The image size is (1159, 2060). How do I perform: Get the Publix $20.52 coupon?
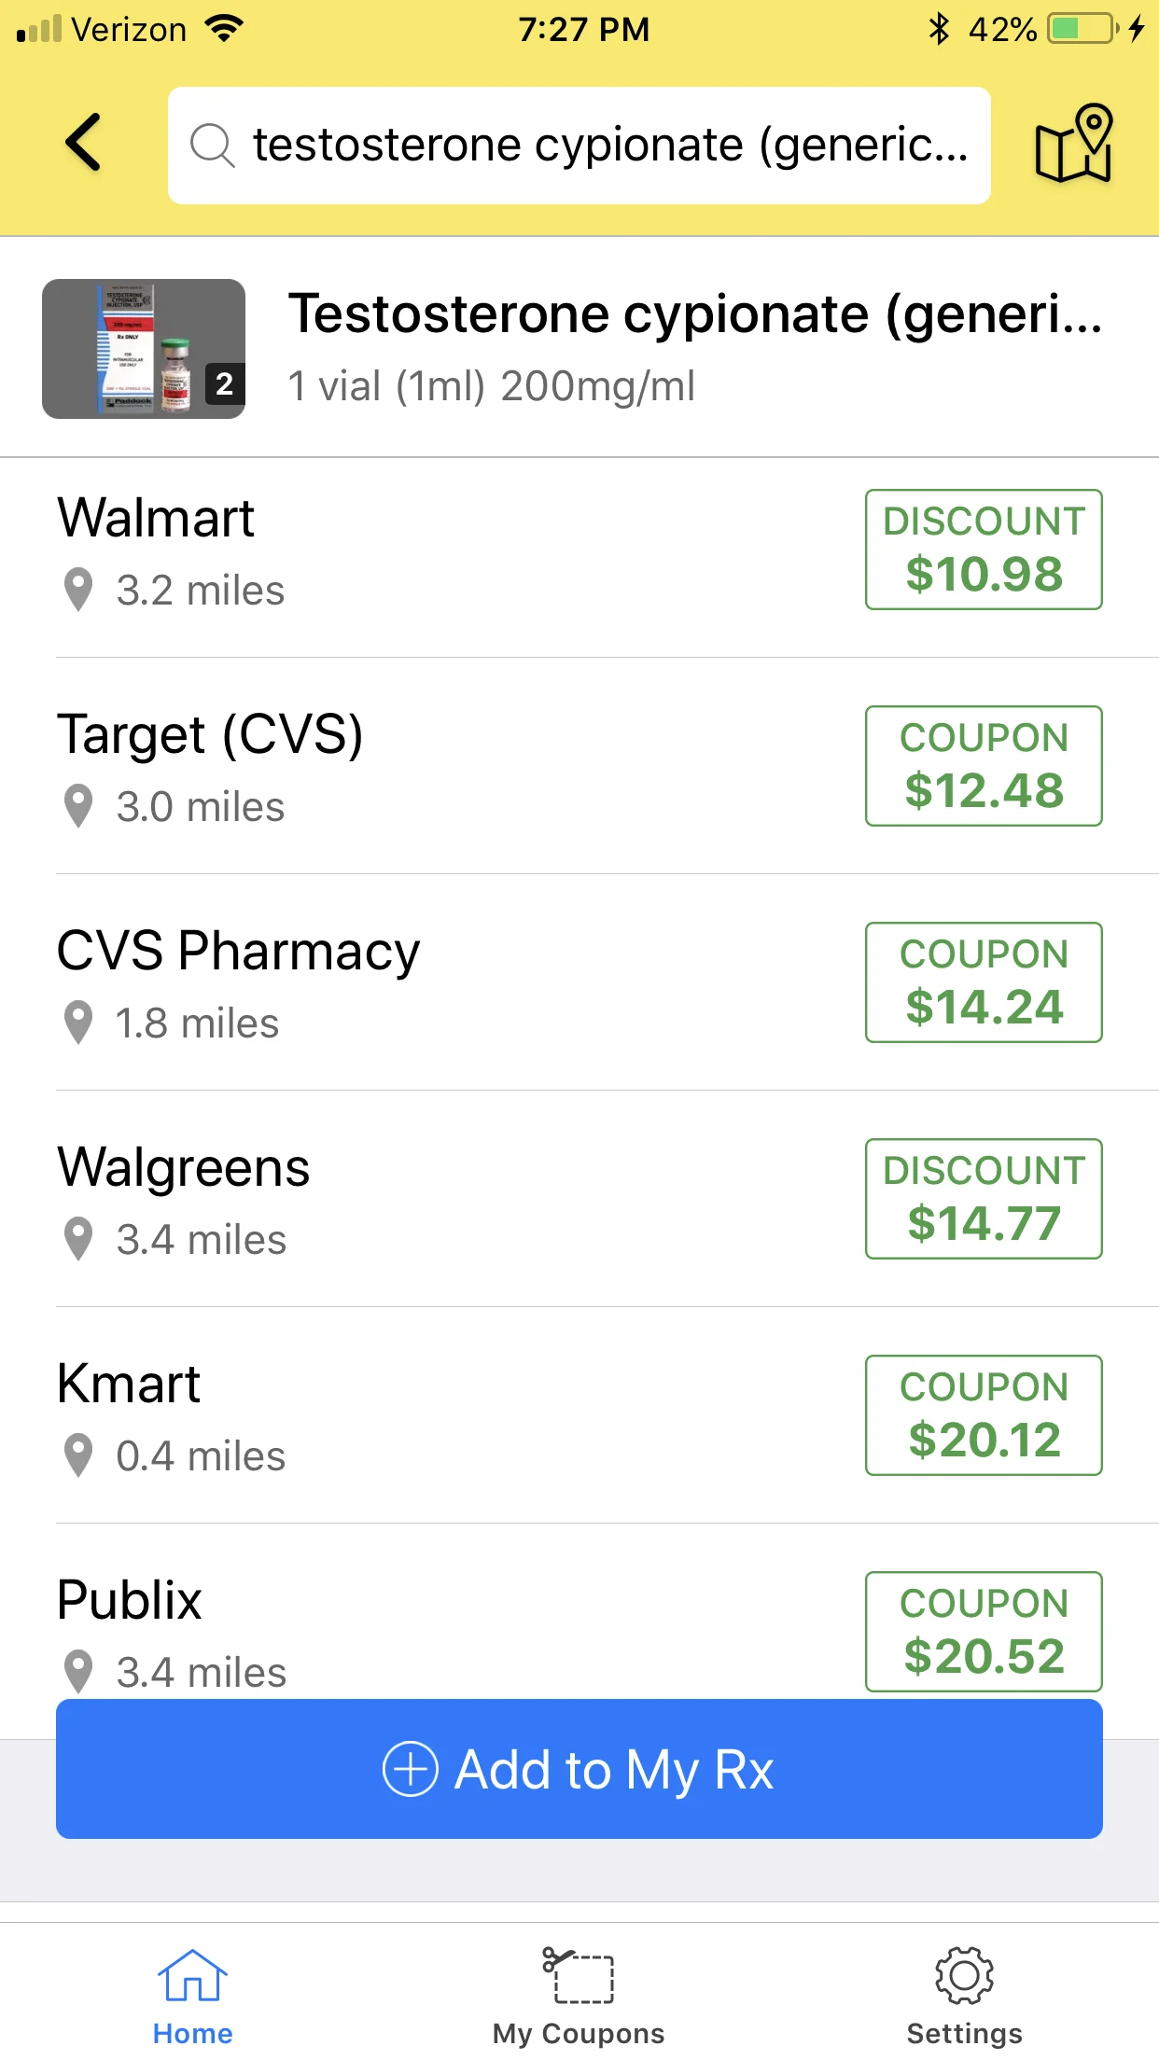(x=984, y=1632)
